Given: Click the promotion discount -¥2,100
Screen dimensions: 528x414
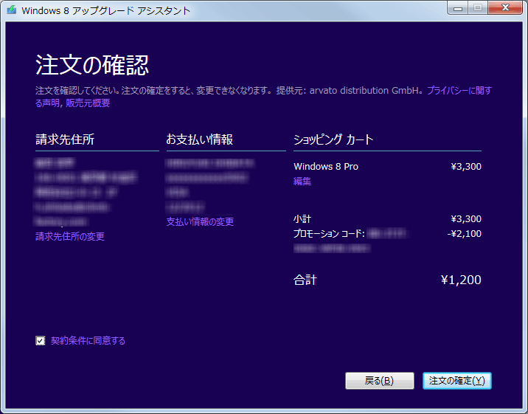Looking at the screenshot, I should [464, 233].
